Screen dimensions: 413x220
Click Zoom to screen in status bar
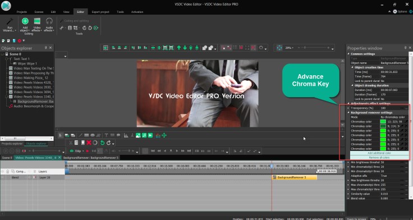356,219
